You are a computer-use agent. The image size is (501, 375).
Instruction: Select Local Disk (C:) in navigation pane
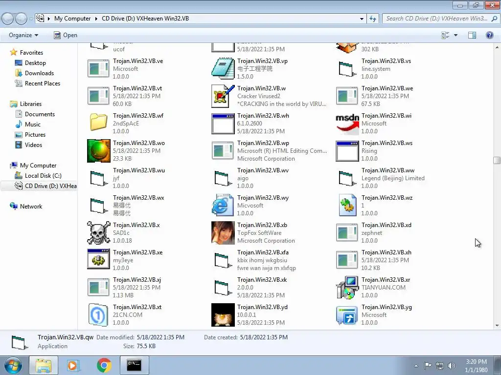click(43, 175)
